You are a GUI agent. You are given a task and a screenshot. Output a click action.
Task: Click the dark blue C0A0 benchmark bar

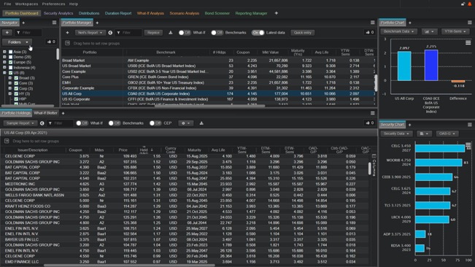pyautogui.click(x=431, y=66)
